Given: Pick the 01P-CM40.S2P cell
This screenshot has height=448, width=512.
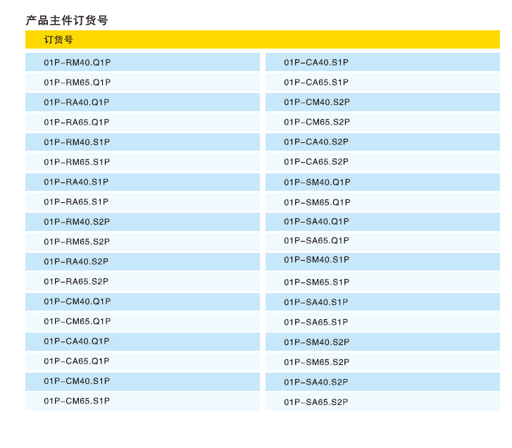Looking at the screenshot, I should tap(317, 102).
